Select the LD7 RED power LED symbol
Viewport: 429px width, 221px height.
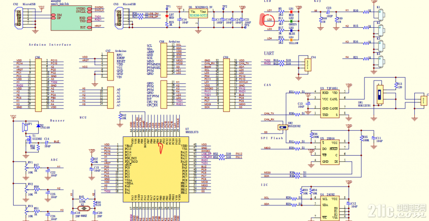[167, 16]
